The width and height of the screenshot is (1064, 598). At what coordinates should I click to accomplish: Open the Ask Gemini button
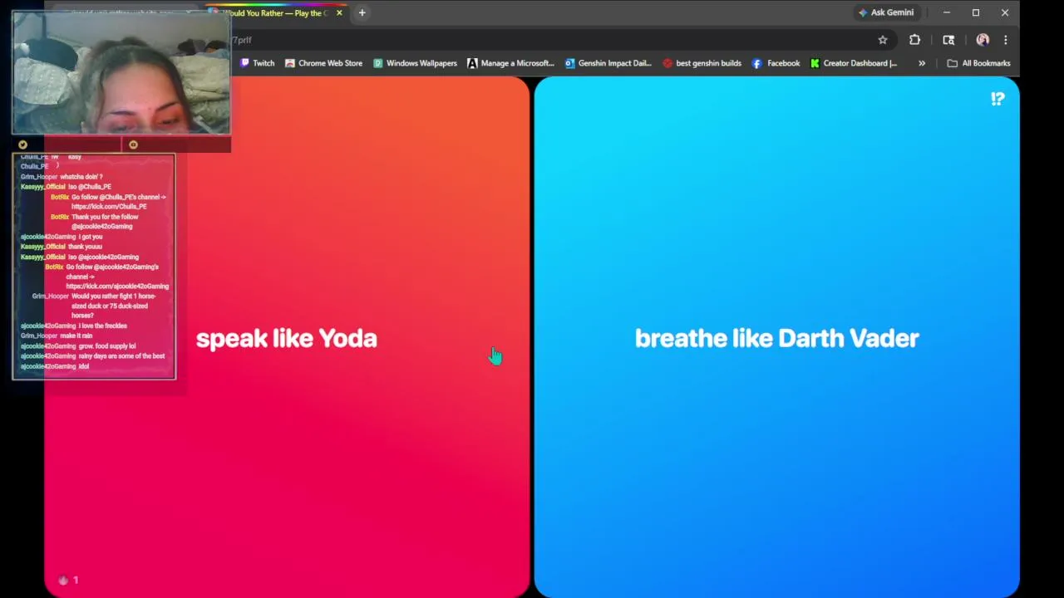point(886,12)
